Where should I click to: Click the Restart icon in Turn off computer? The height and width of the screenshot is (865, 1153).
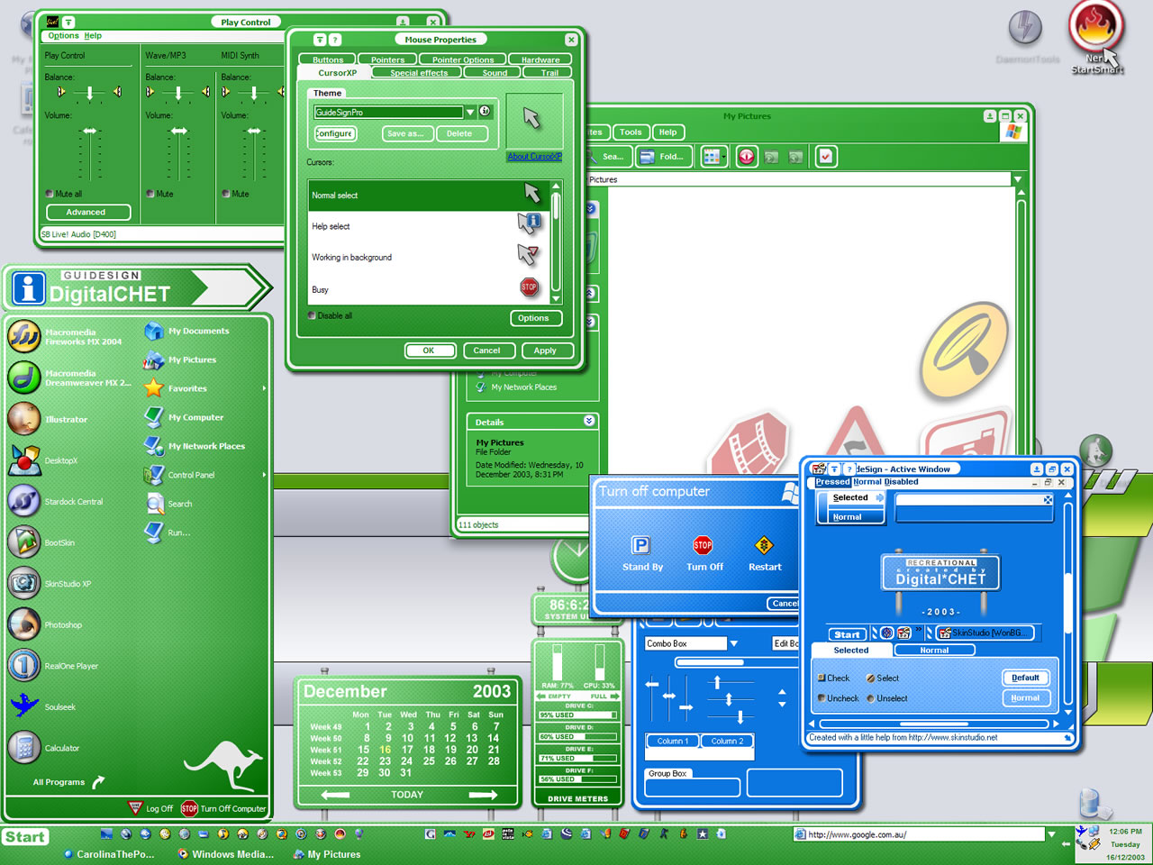pos(764,545)
